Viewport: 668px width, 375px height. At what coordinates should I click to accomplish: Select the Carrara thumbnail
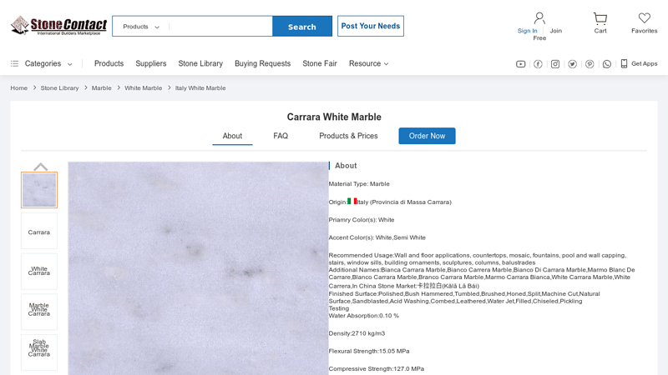click(39, 231)
